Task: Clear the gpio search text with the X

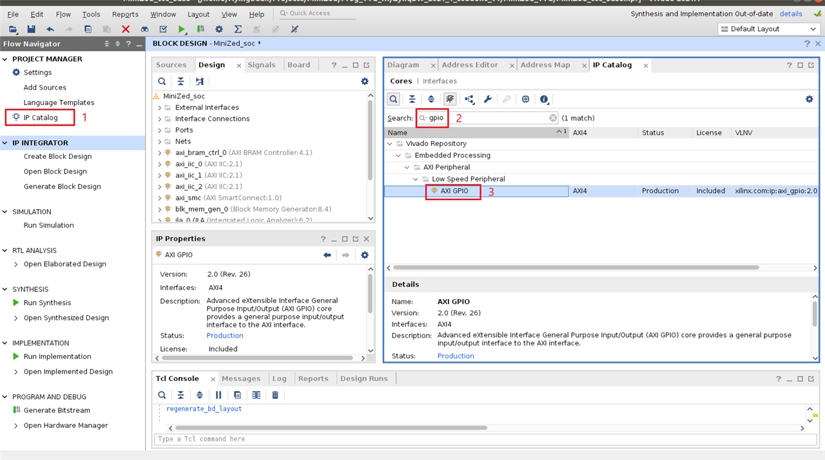Action: click(x=553, y=118)
